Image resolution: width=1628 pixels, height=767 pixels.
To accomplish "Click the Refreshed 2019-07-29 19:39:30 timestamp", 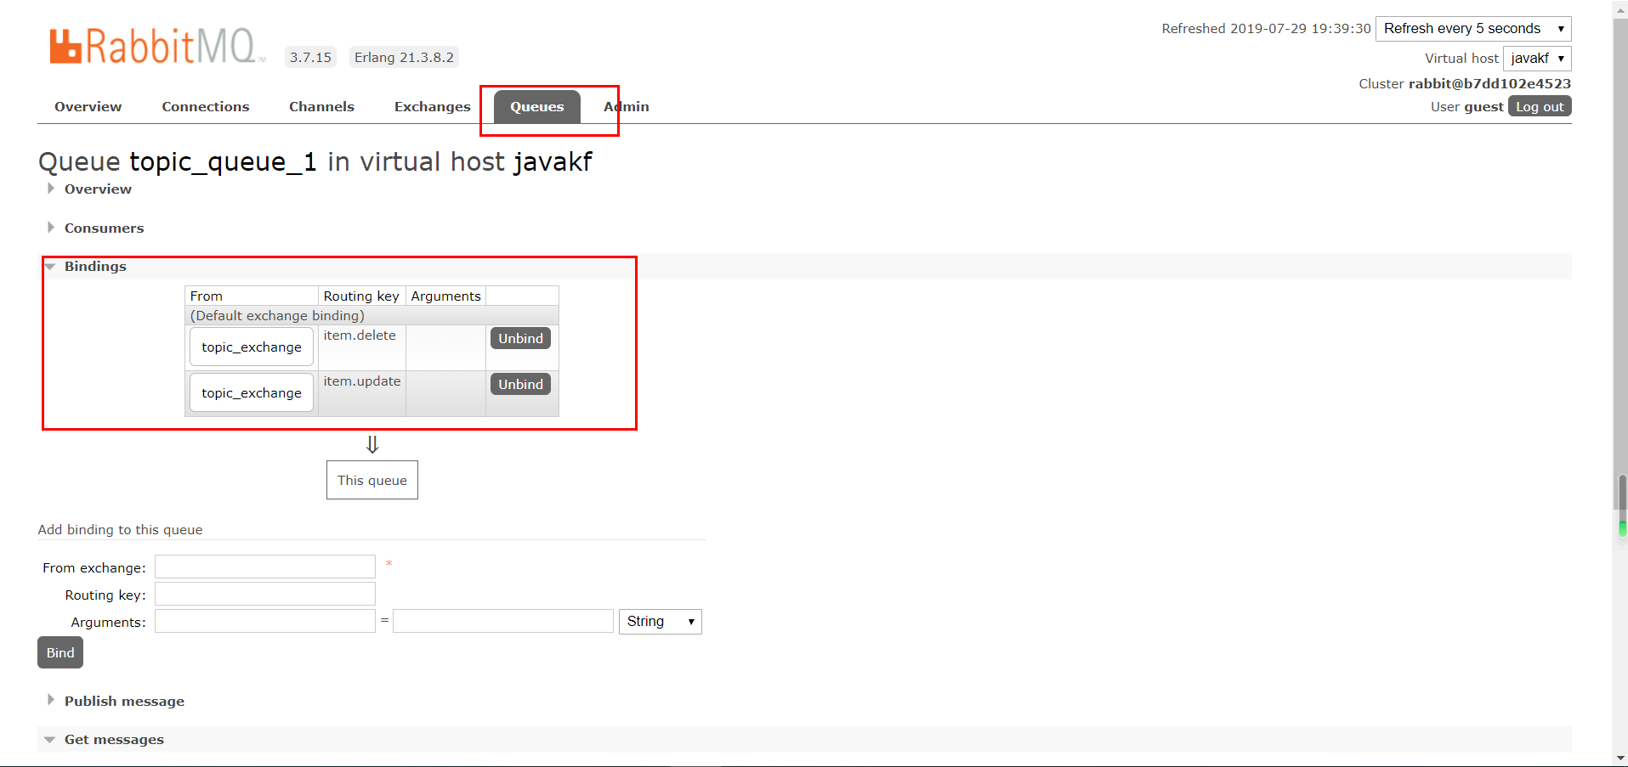I will pyautogui.click(x=1266, y=28).
